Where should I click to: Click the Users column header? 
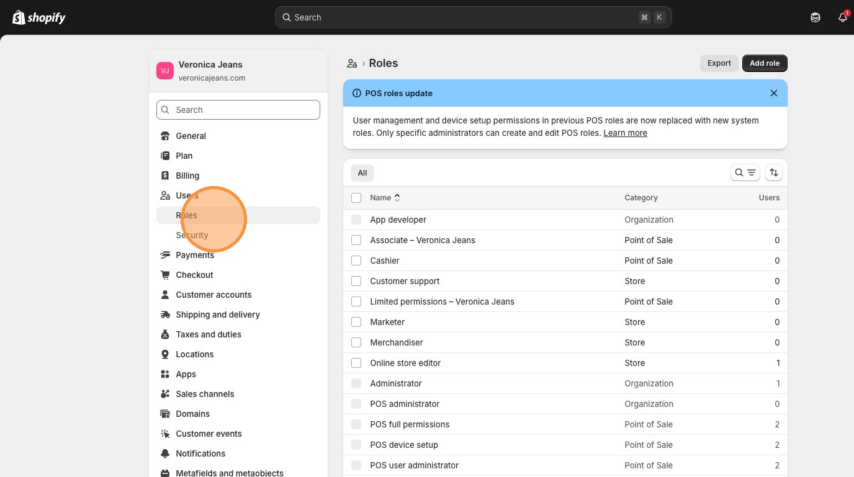click(x=769, y=198)
